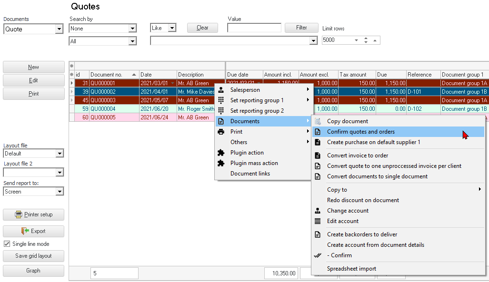Image resolution: width=489 pixels, height=282 pixels.
Task: Click the double checkmark Confirm icon
Action: [x=318, y=255]
